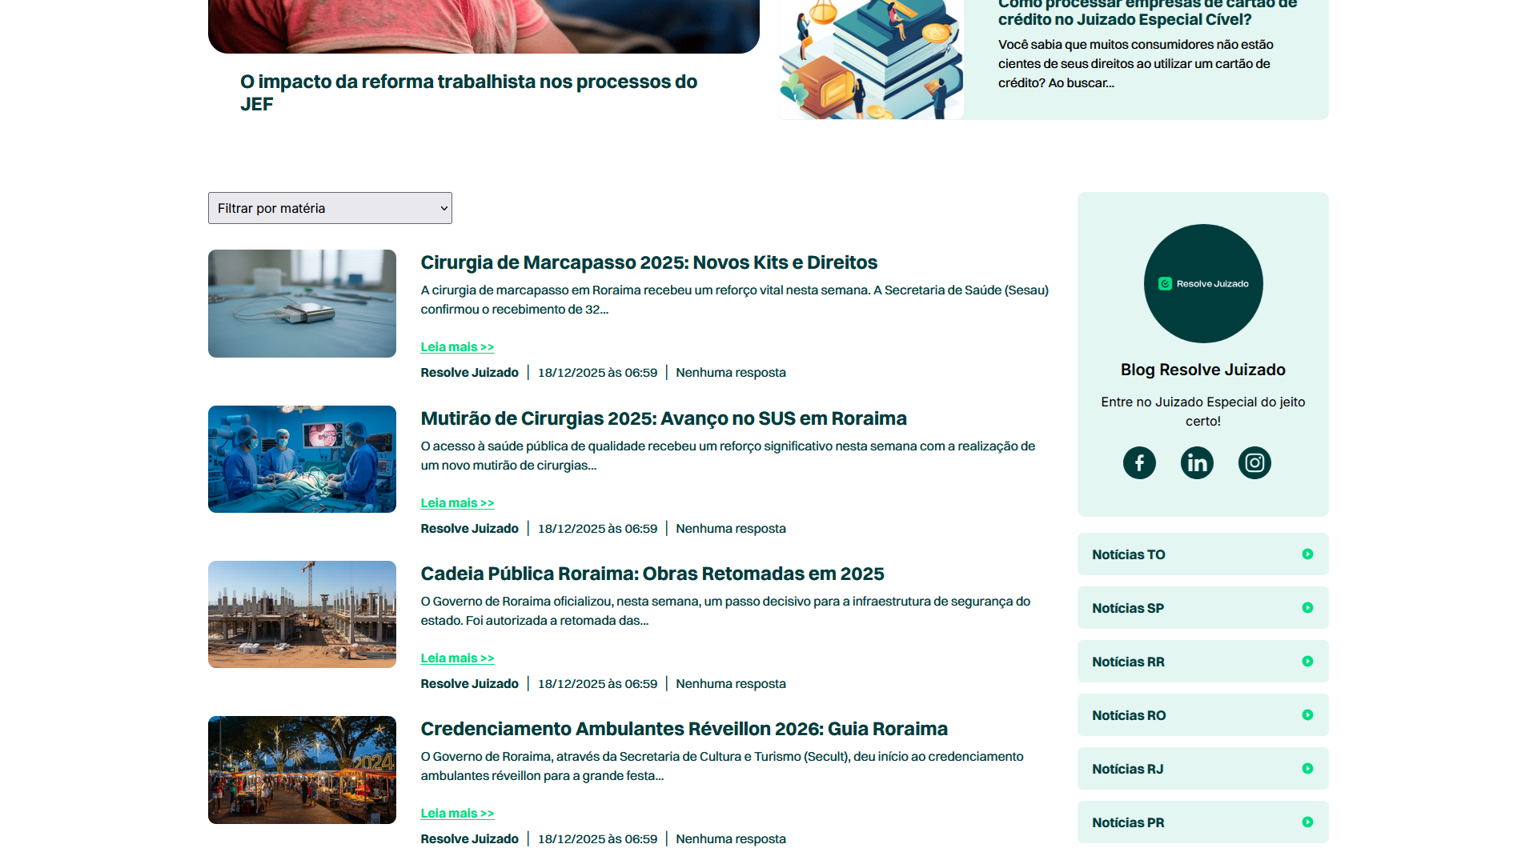Expand the Notícias RR section
Screen dimensions: 1537x864
coord(1202,661)
